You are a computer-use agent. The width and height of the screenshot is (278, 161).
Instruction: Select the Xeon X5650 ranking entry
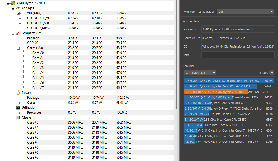pos(229,120)
